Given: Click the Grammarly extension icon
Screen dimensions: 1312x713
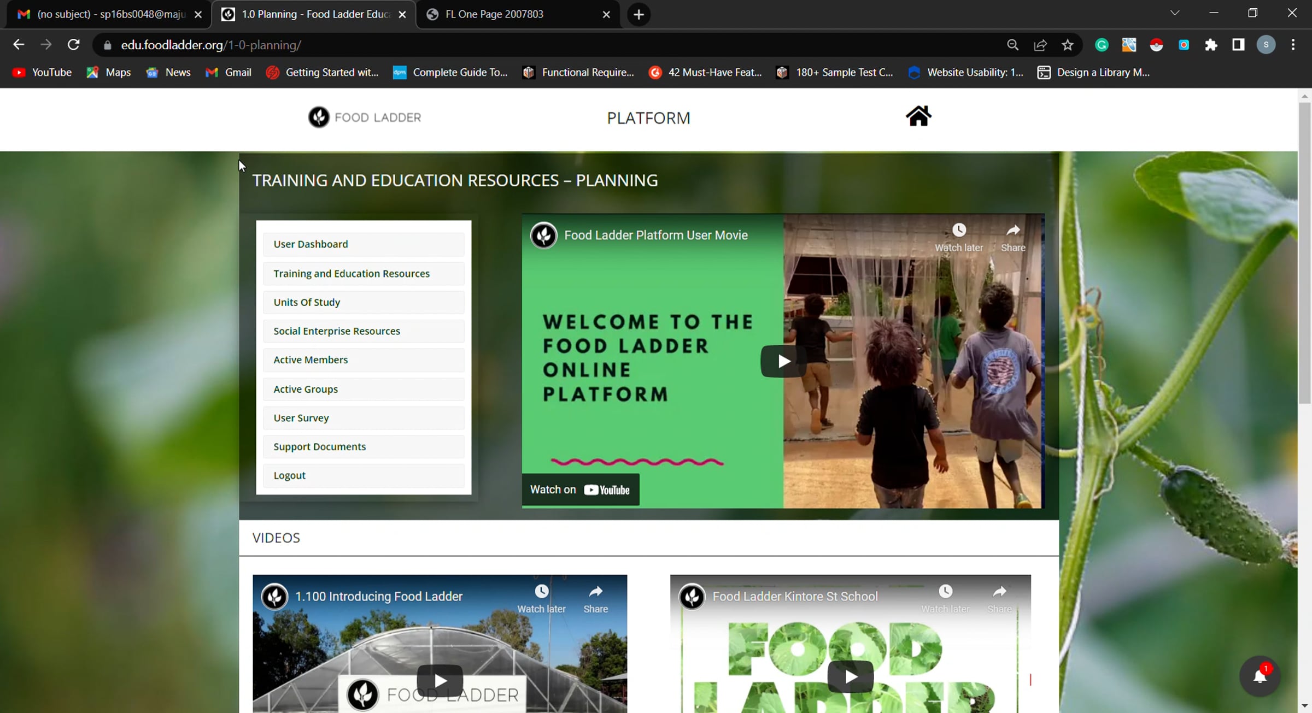Looking at the screenshot, I should [1102, 45].
